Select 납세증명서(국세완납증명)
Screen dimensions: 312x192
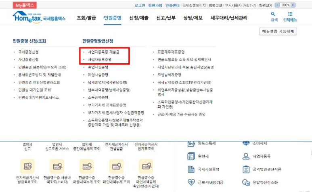point(107,82)
